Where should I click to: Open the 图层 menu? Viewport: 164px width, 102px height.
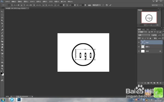[26, 2]
